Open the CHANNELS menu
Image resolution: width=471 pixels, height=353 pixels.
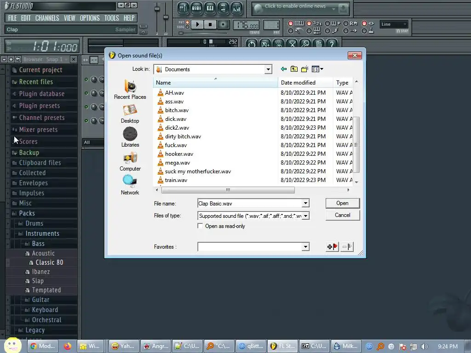coord(47,18)
